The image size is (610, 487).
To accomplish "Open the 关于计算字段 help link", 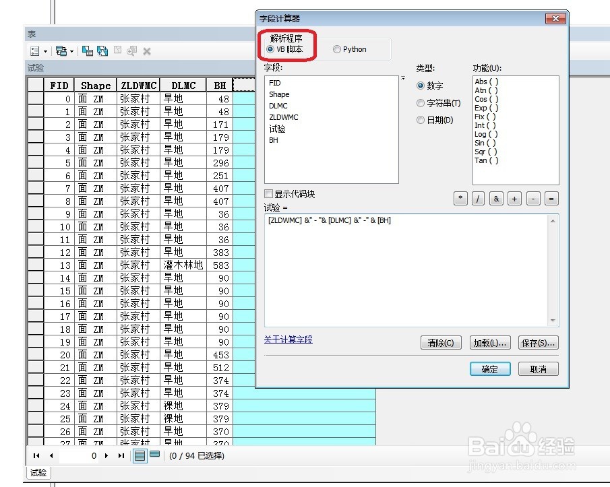I will (288, 339).
